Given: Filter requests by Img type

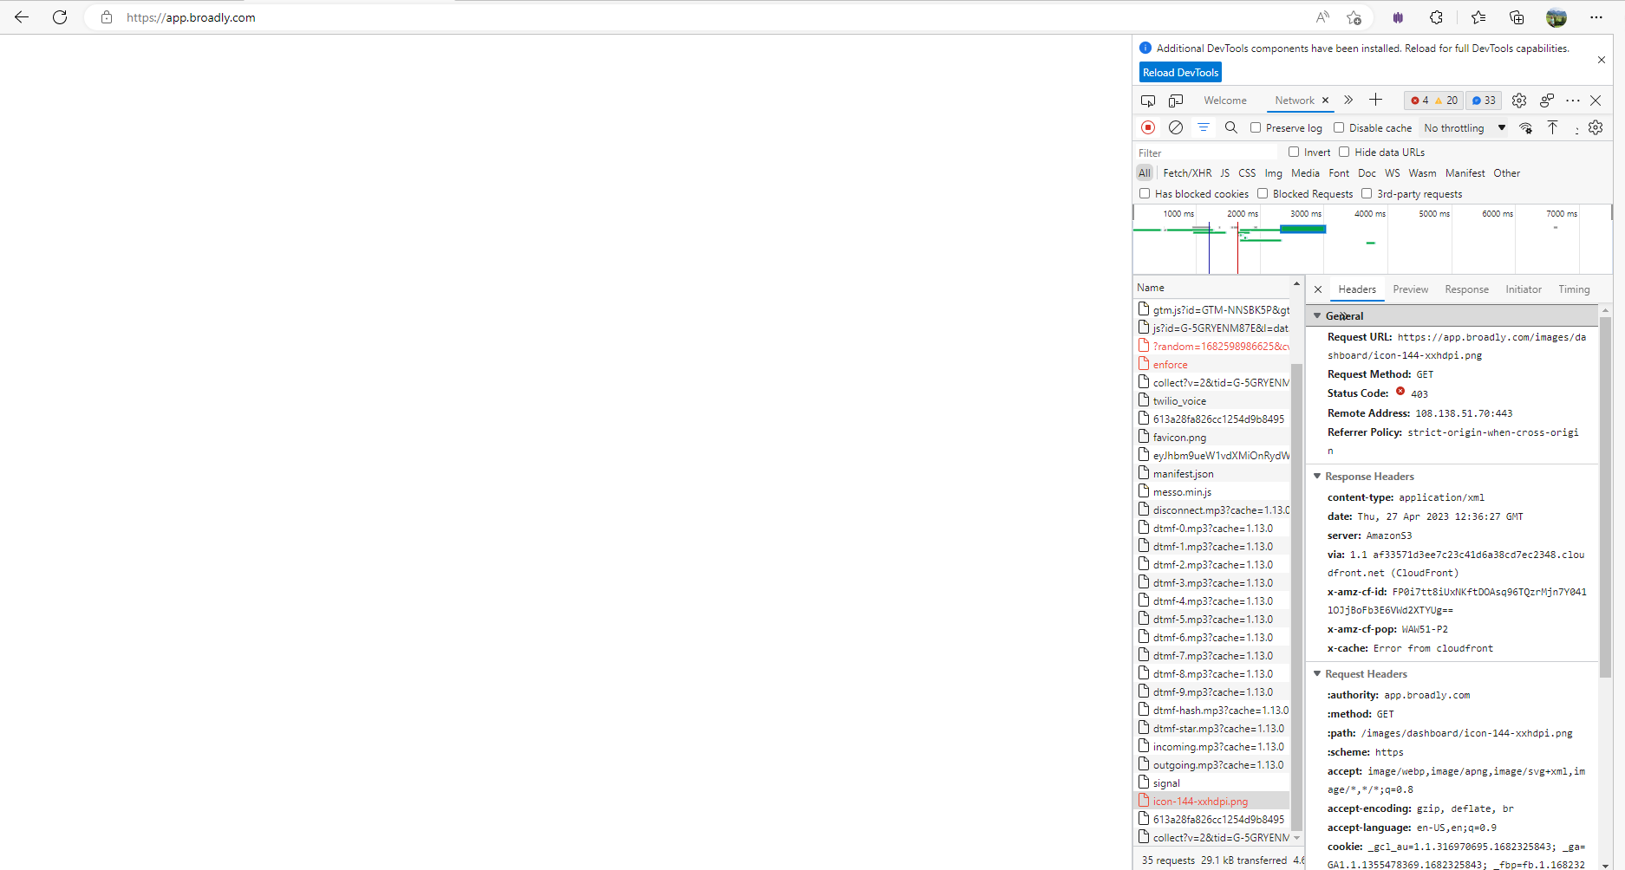Looking at the screenshot, I should [1273, 173].
